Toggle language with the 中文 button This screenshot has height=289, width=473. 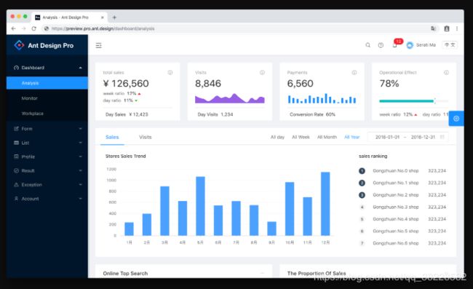coord(450,45)
